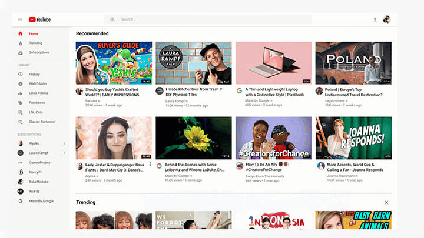Open Liked Videos
Image resolution: width=424 pixels, height=238 pixels.
(38, 93)
